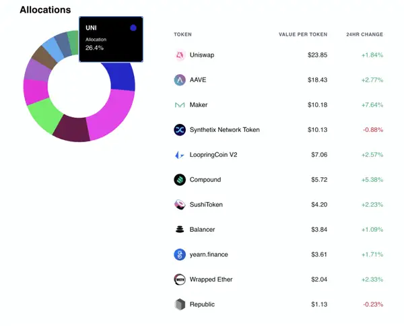Select the blue UNI donut segment
Viewport: 404px width, 326px height.
(x=123, y=75)
